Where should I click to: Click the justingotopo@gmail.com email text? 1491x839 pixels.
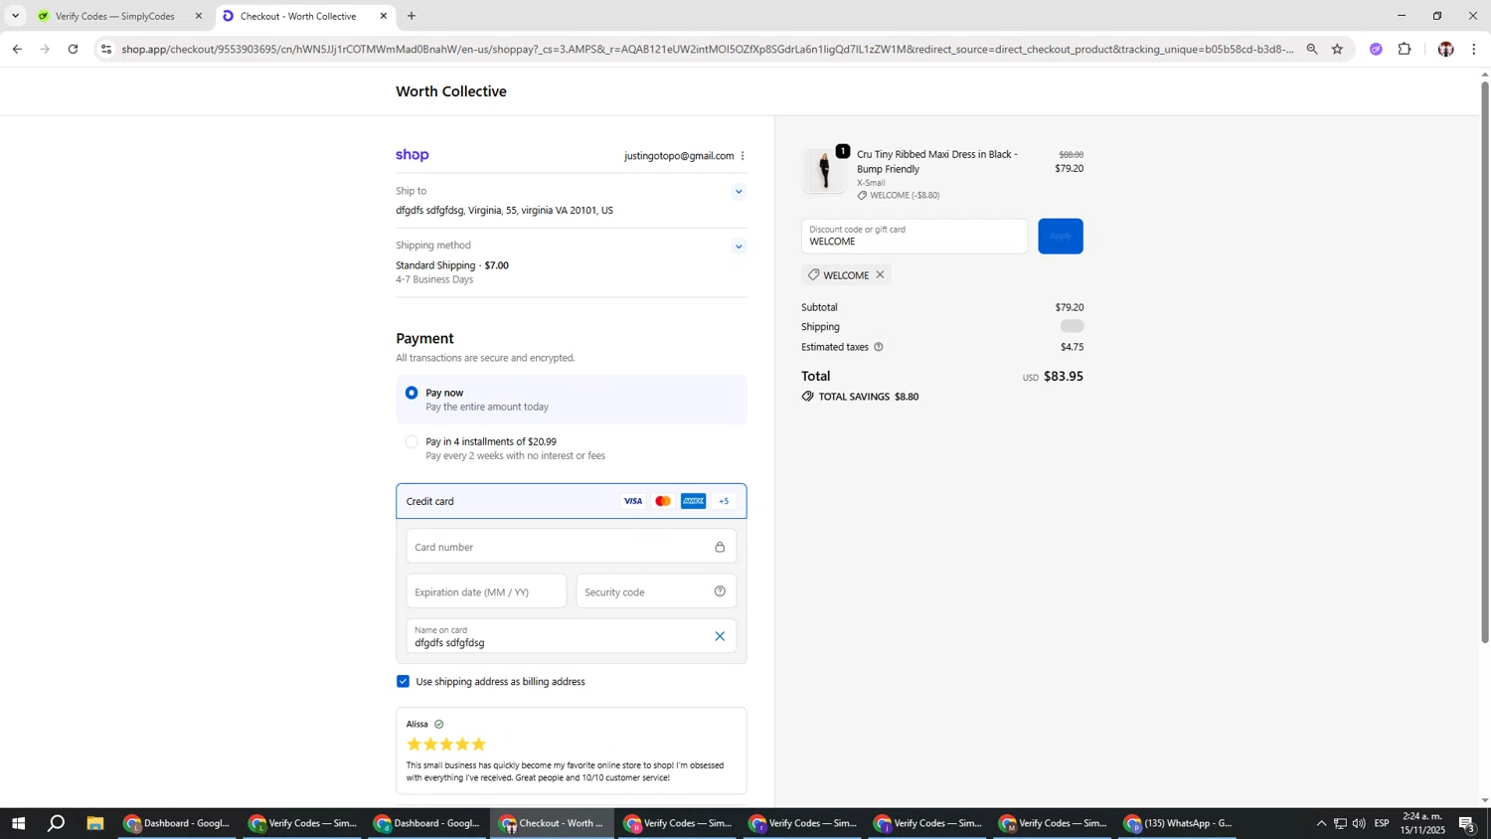[679, 156]
